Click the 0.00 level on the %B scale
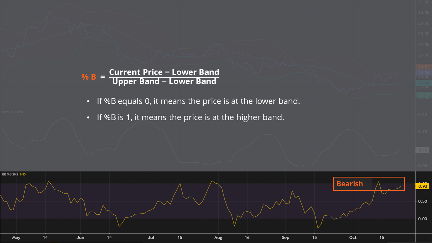The height and width of the screenshot is (243, 432). (423, 219)
